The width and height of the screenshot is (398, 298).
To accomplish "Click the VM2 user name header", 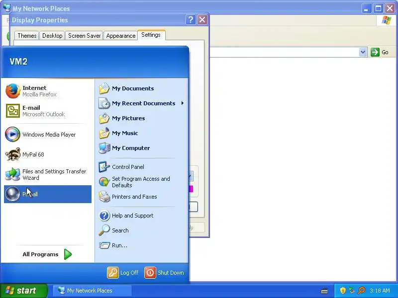I will tap(18, 62).
